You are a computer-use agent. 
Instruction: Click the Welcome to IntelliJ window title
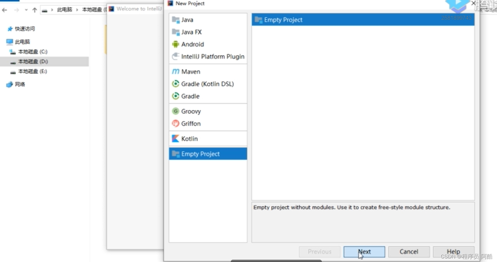(x=139, y=9)
